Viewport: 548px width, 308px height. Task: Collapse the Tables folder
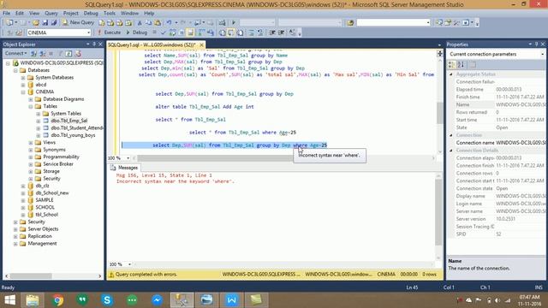click(x=31, y=106)
